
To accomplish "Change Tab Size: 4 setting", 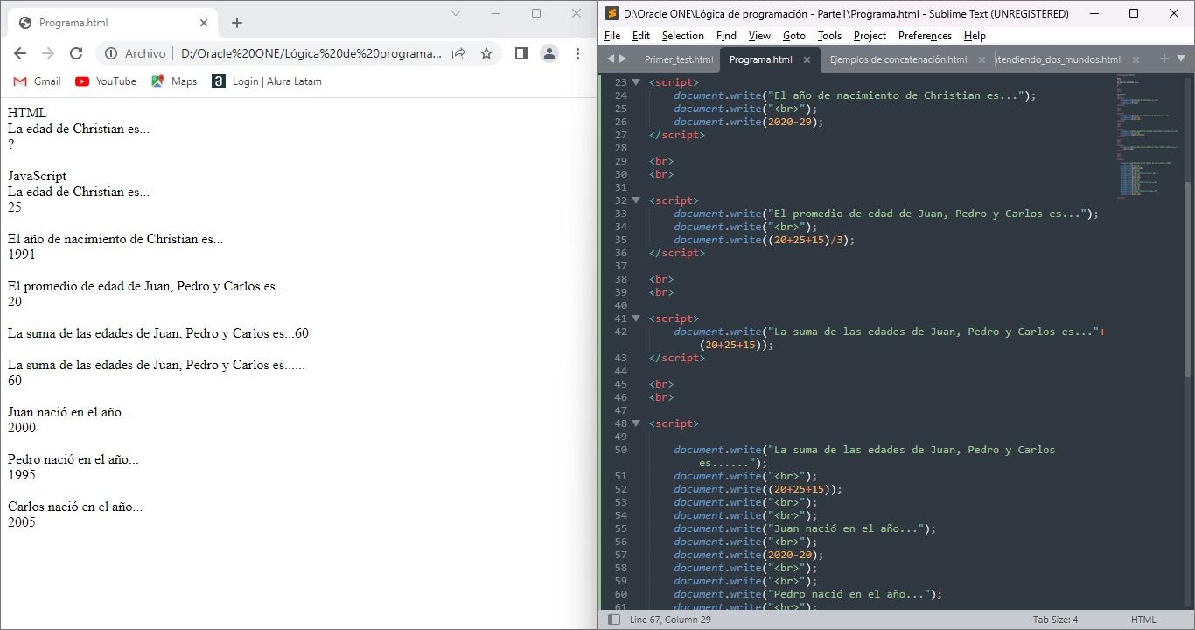I will [x=1055, y=619].
